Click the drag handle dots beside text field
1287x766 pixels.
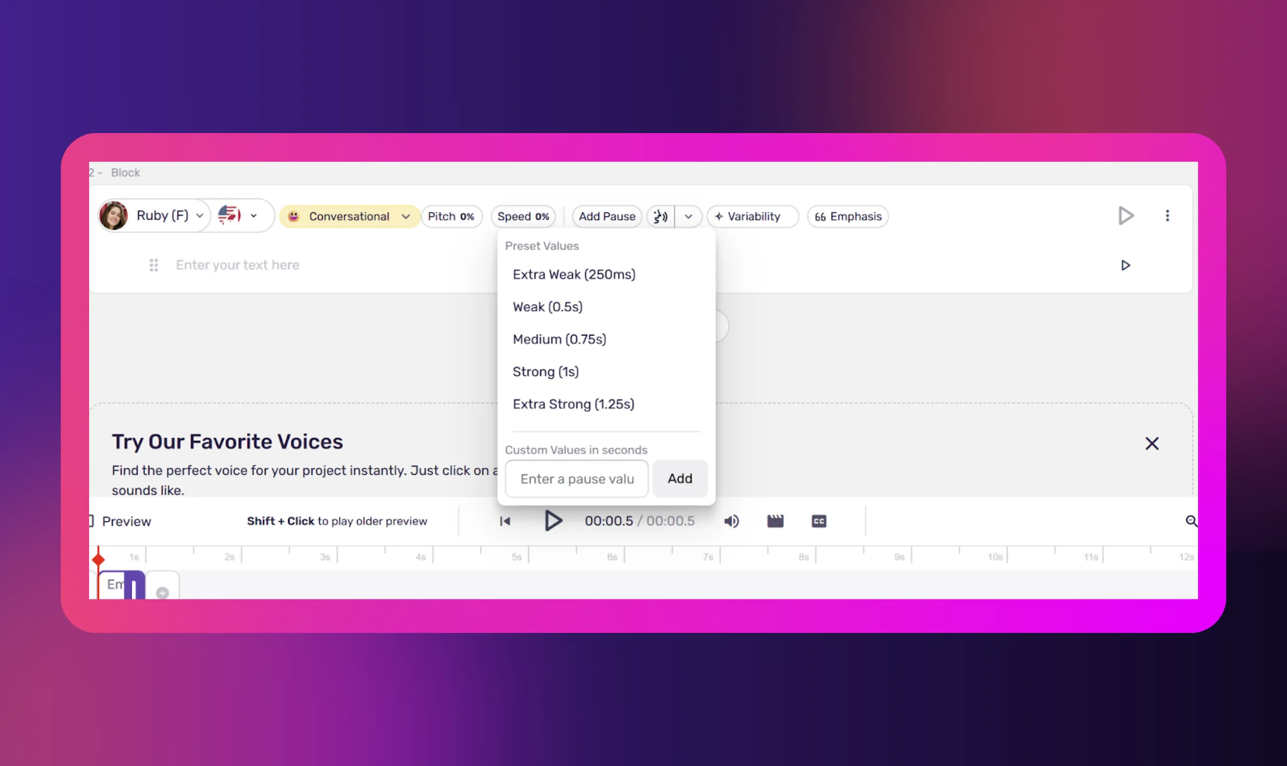[x=154, y=265]
